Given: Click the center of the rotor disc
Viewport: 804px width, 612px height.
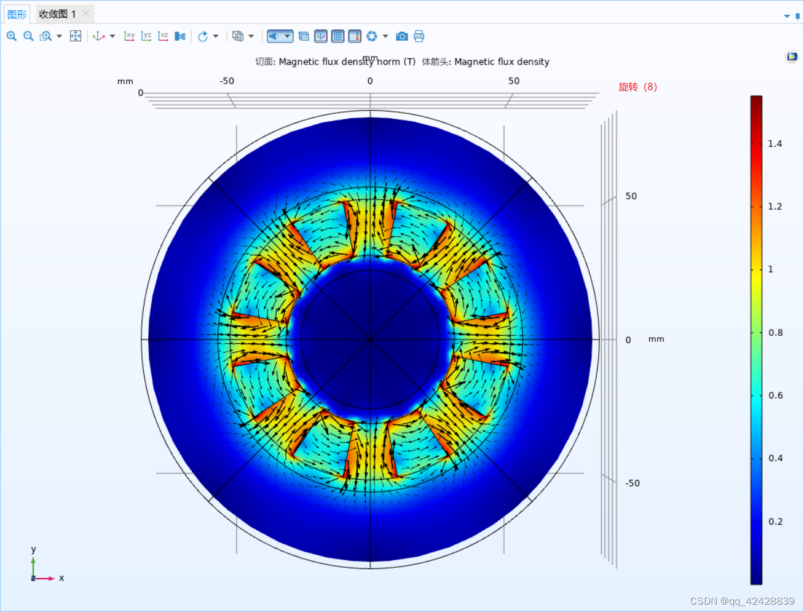Looking at the screenshot, I should coord(370,340).
